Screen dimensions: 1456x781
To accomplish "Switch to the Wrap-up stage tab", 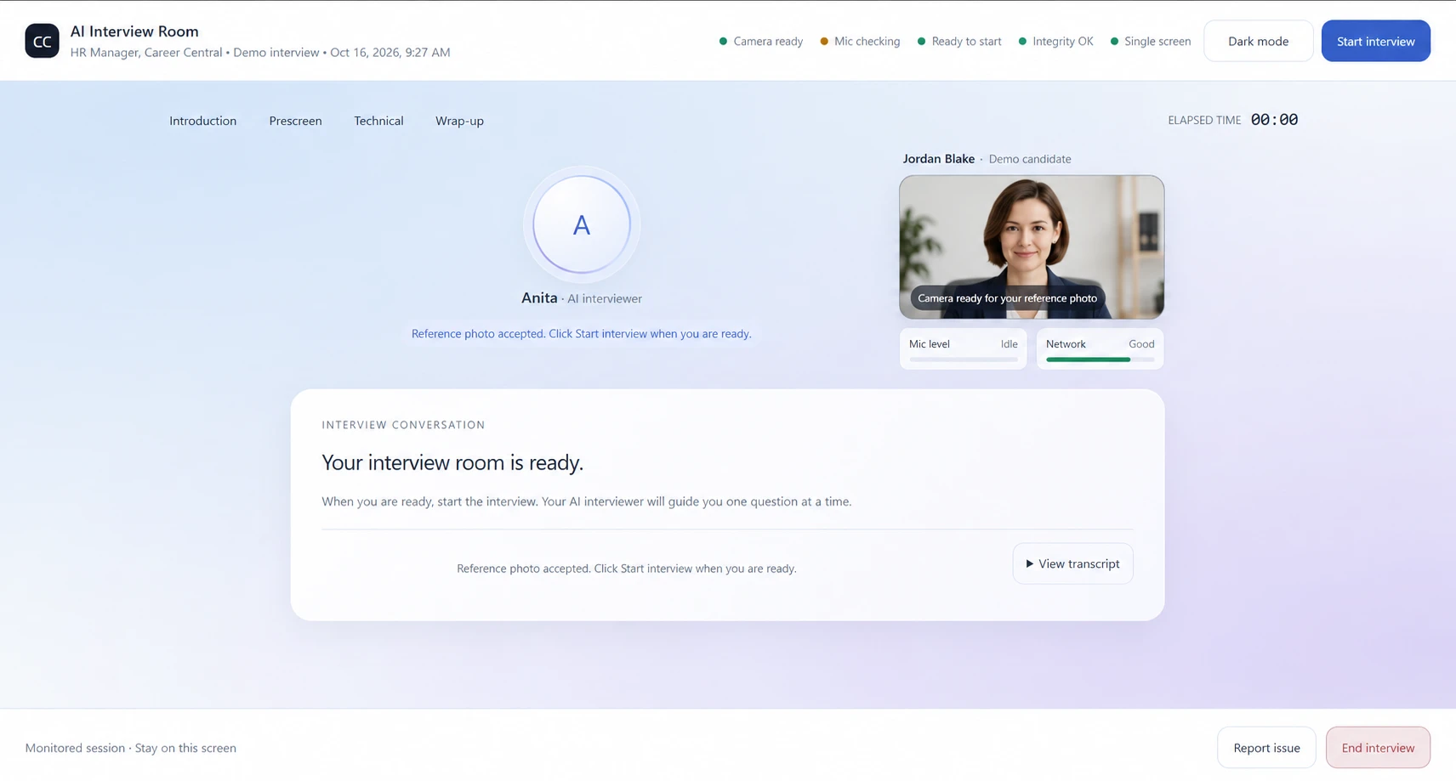I will (459, 121).
